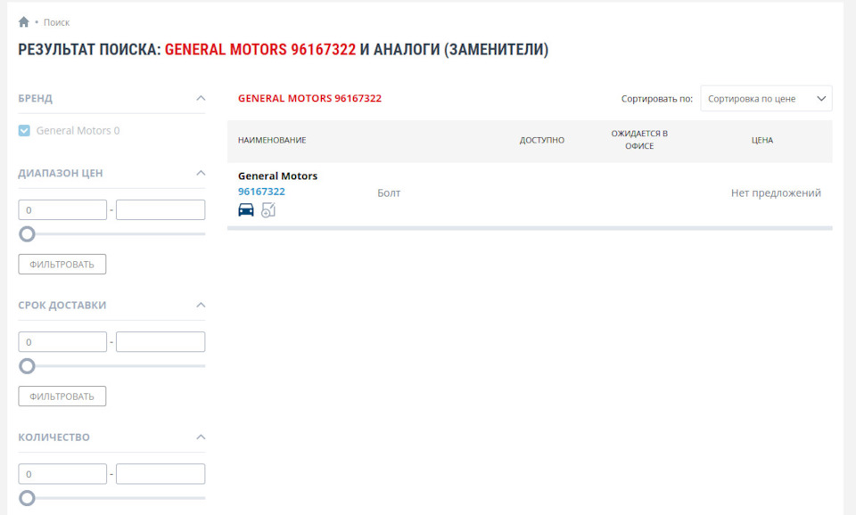Open the Сортировка по цене dropdown
Viewport: 856px width, 515px height.
[x=766, y=99]
